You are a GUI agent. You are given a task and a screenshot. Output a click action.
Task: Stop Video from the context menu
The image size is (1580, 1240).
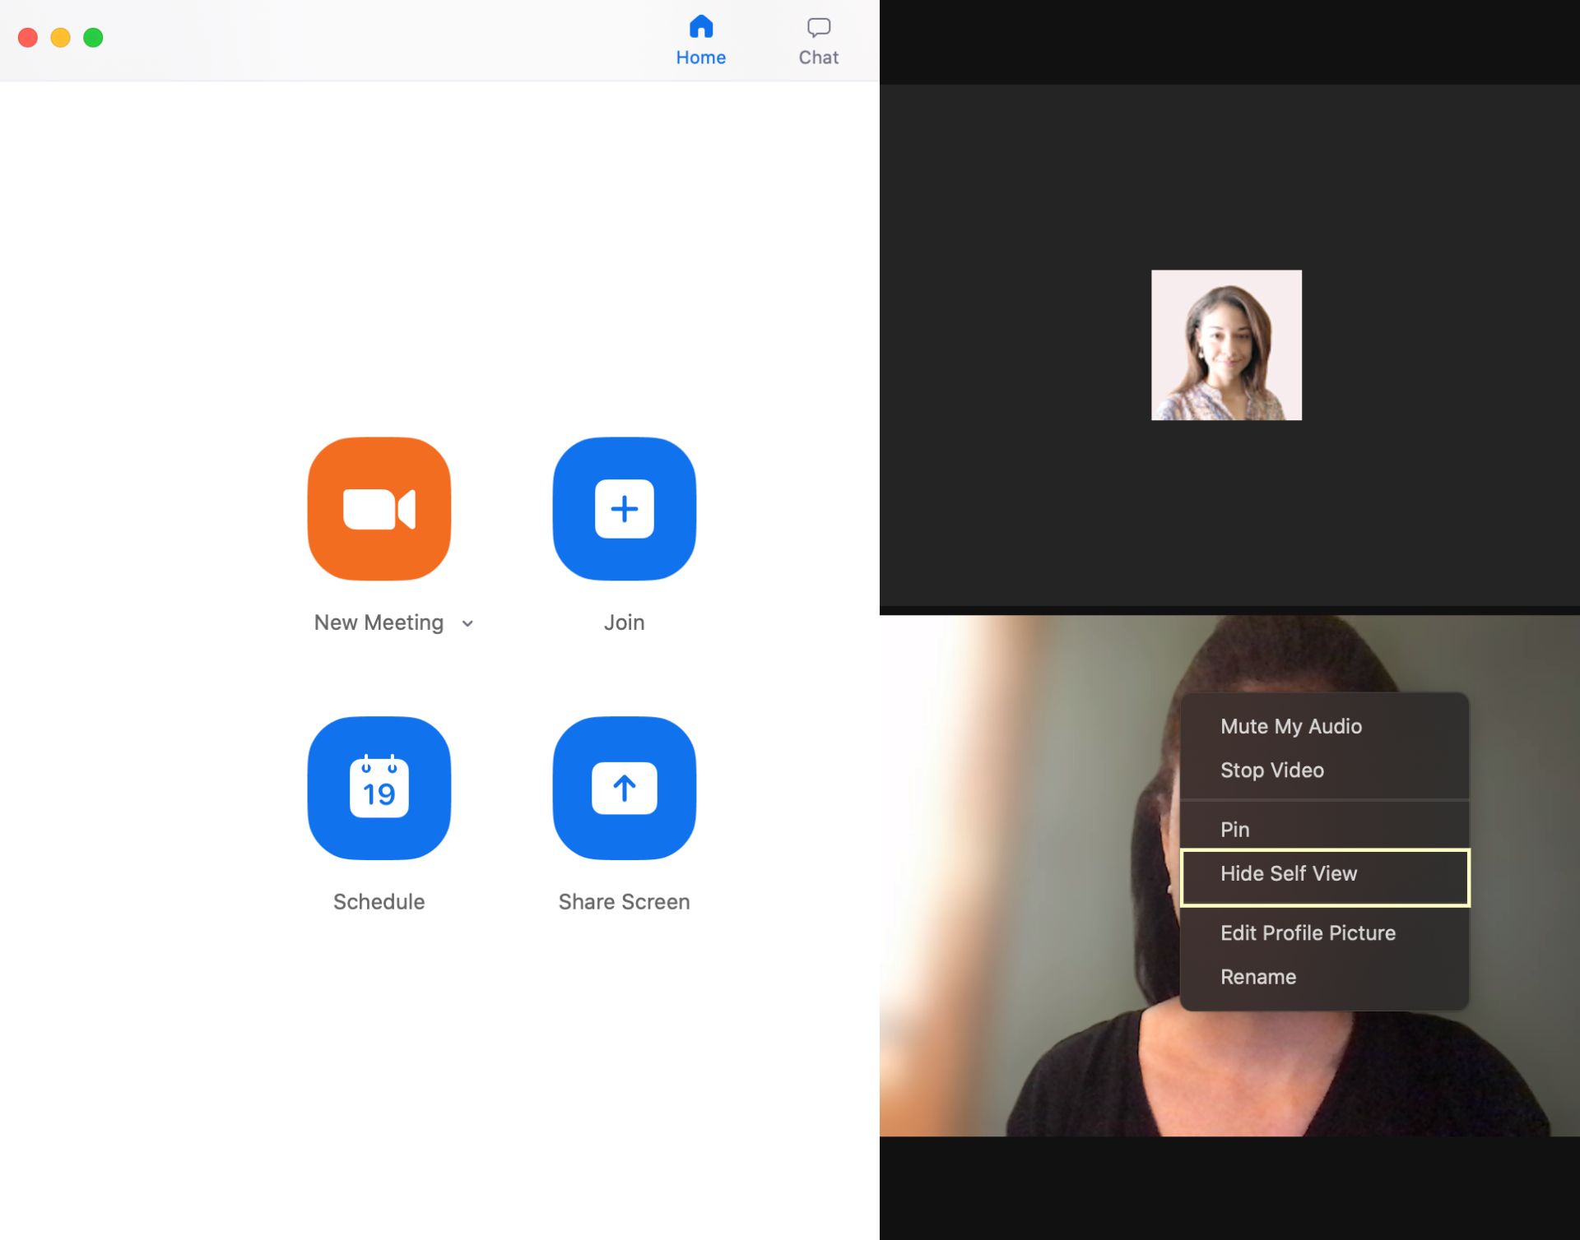(1272, 770)
